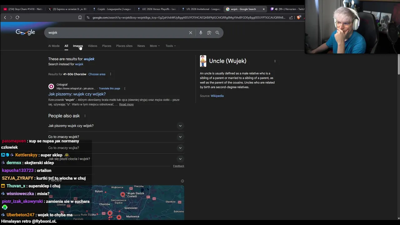Expand 'Co to znaczy wujka?' question
Screen dimensions: 400x225
click(x=116, y=148)
